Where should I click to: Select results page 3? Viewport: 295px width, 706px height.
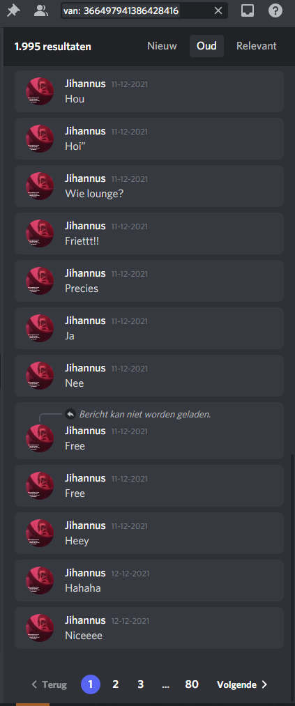pyautogui.click(x=140, y=684)
